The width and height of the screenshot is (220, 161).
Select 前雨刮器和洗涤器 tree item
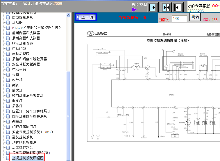coord(26,33)
